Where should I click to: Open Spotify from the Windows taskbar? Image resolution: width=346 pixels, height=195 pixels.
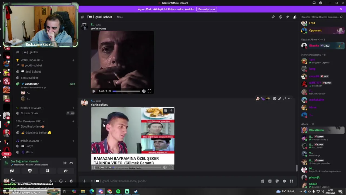(x=118, y=191)
